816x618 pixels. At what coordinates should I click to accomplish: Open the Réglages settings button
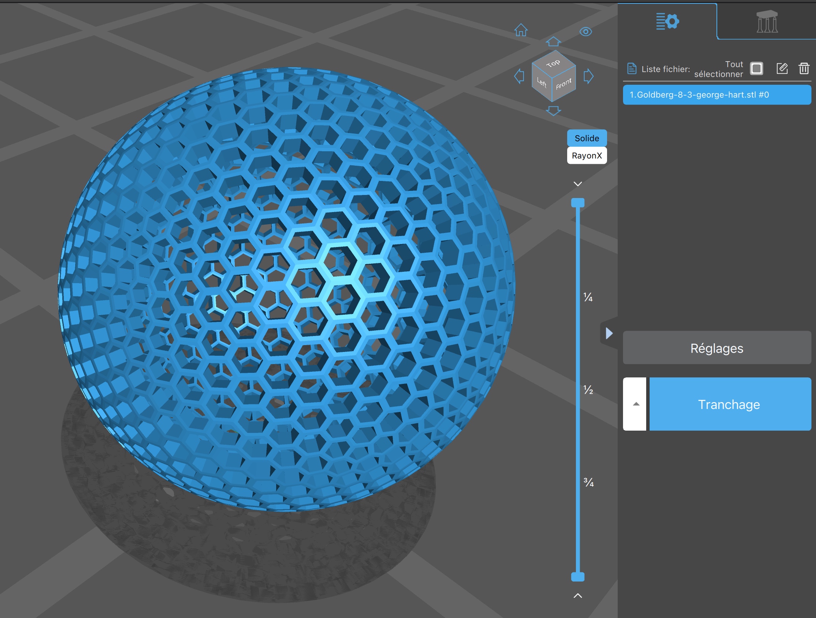pos(717,348)
